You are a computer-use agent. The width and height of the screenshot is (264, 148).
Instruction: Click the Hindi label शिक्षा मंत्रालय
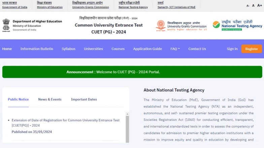pos(44,3)
